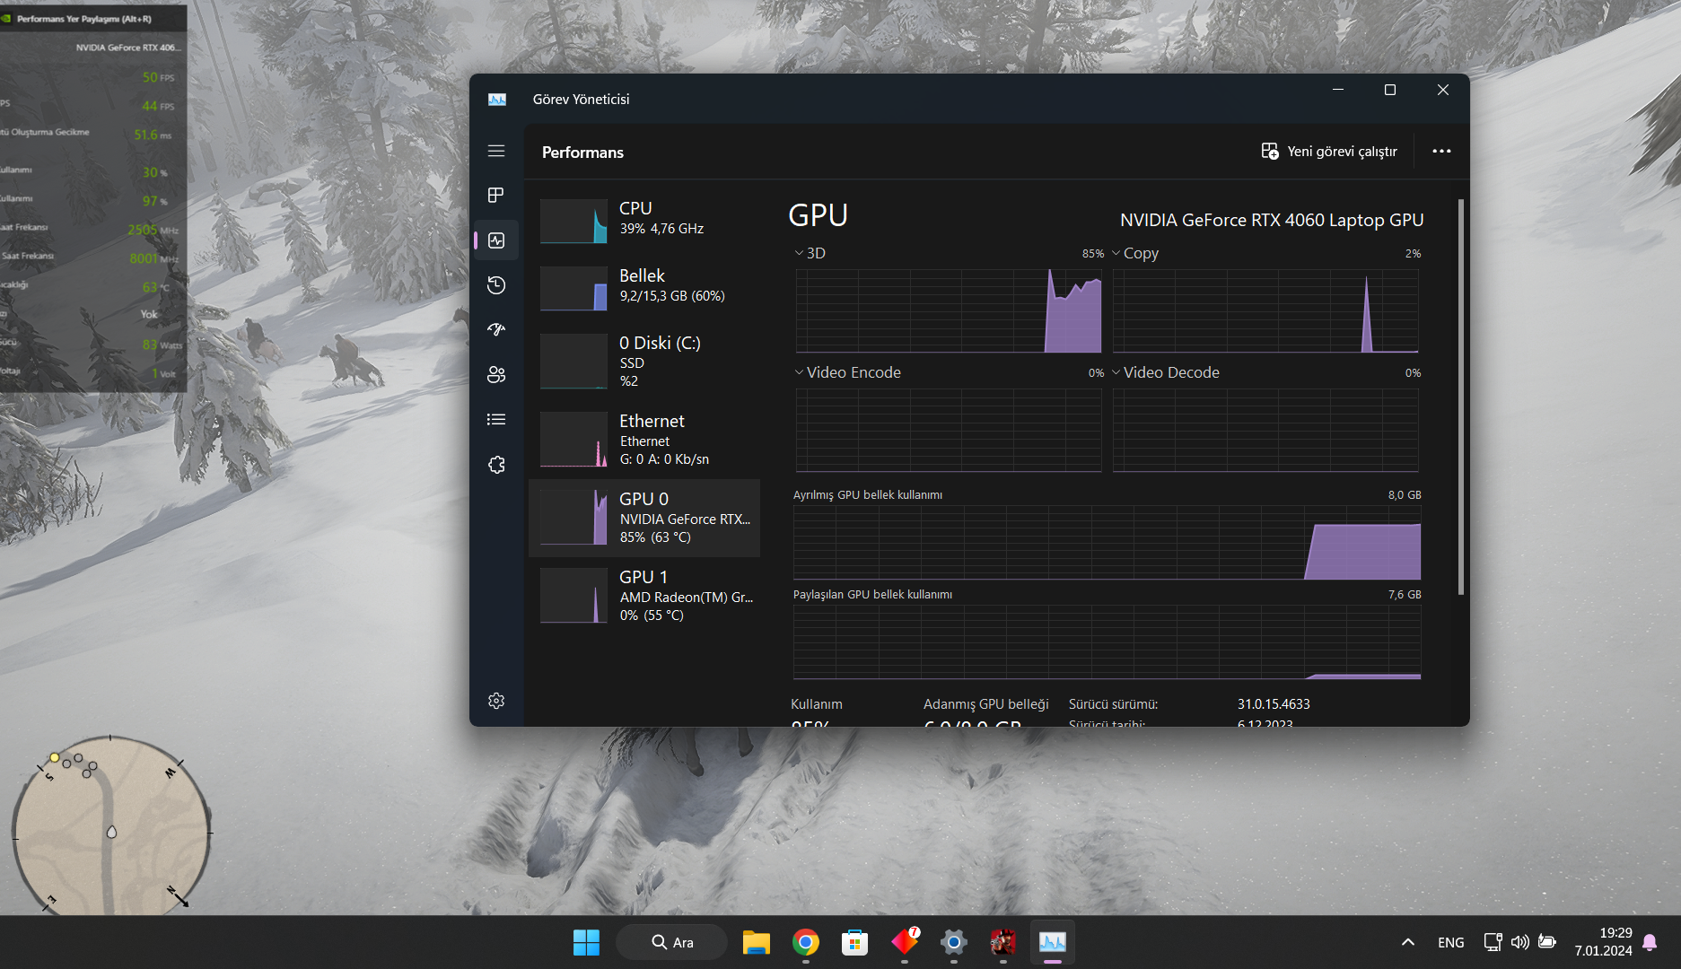Click the Copy usage graph
1681x969 pixels.
[1265, 310]
